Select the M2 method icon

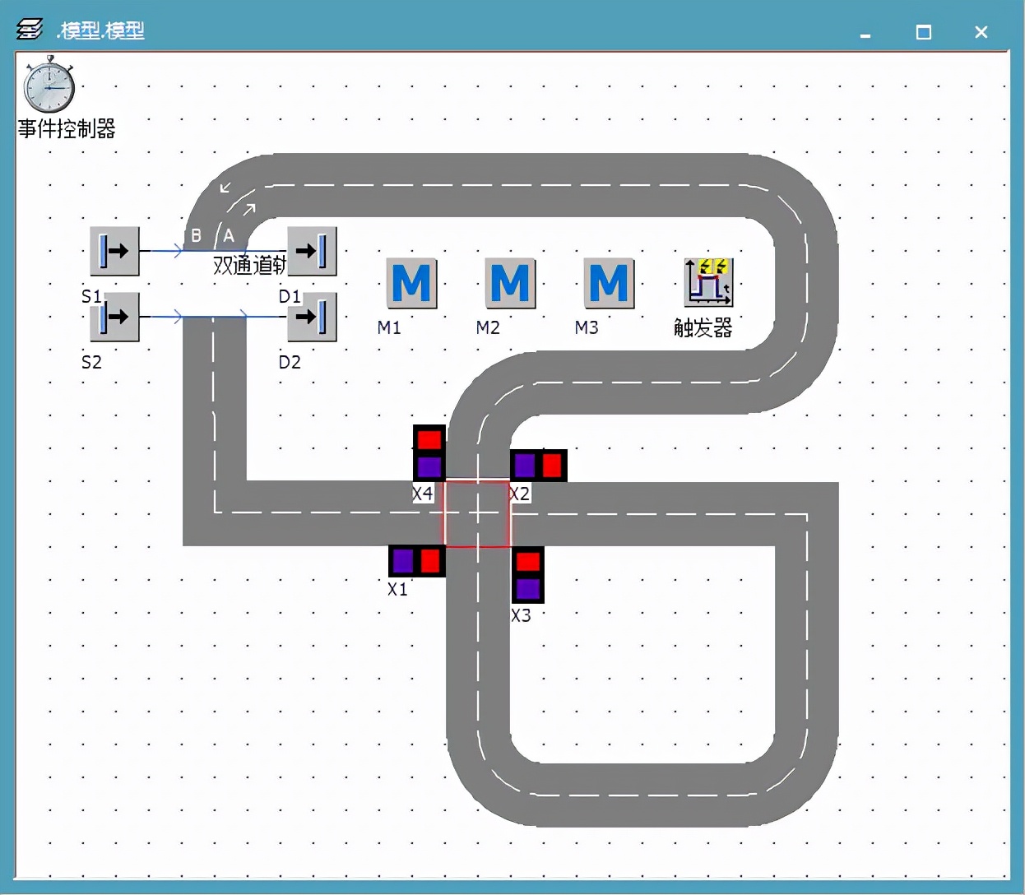tap(510, 284)
